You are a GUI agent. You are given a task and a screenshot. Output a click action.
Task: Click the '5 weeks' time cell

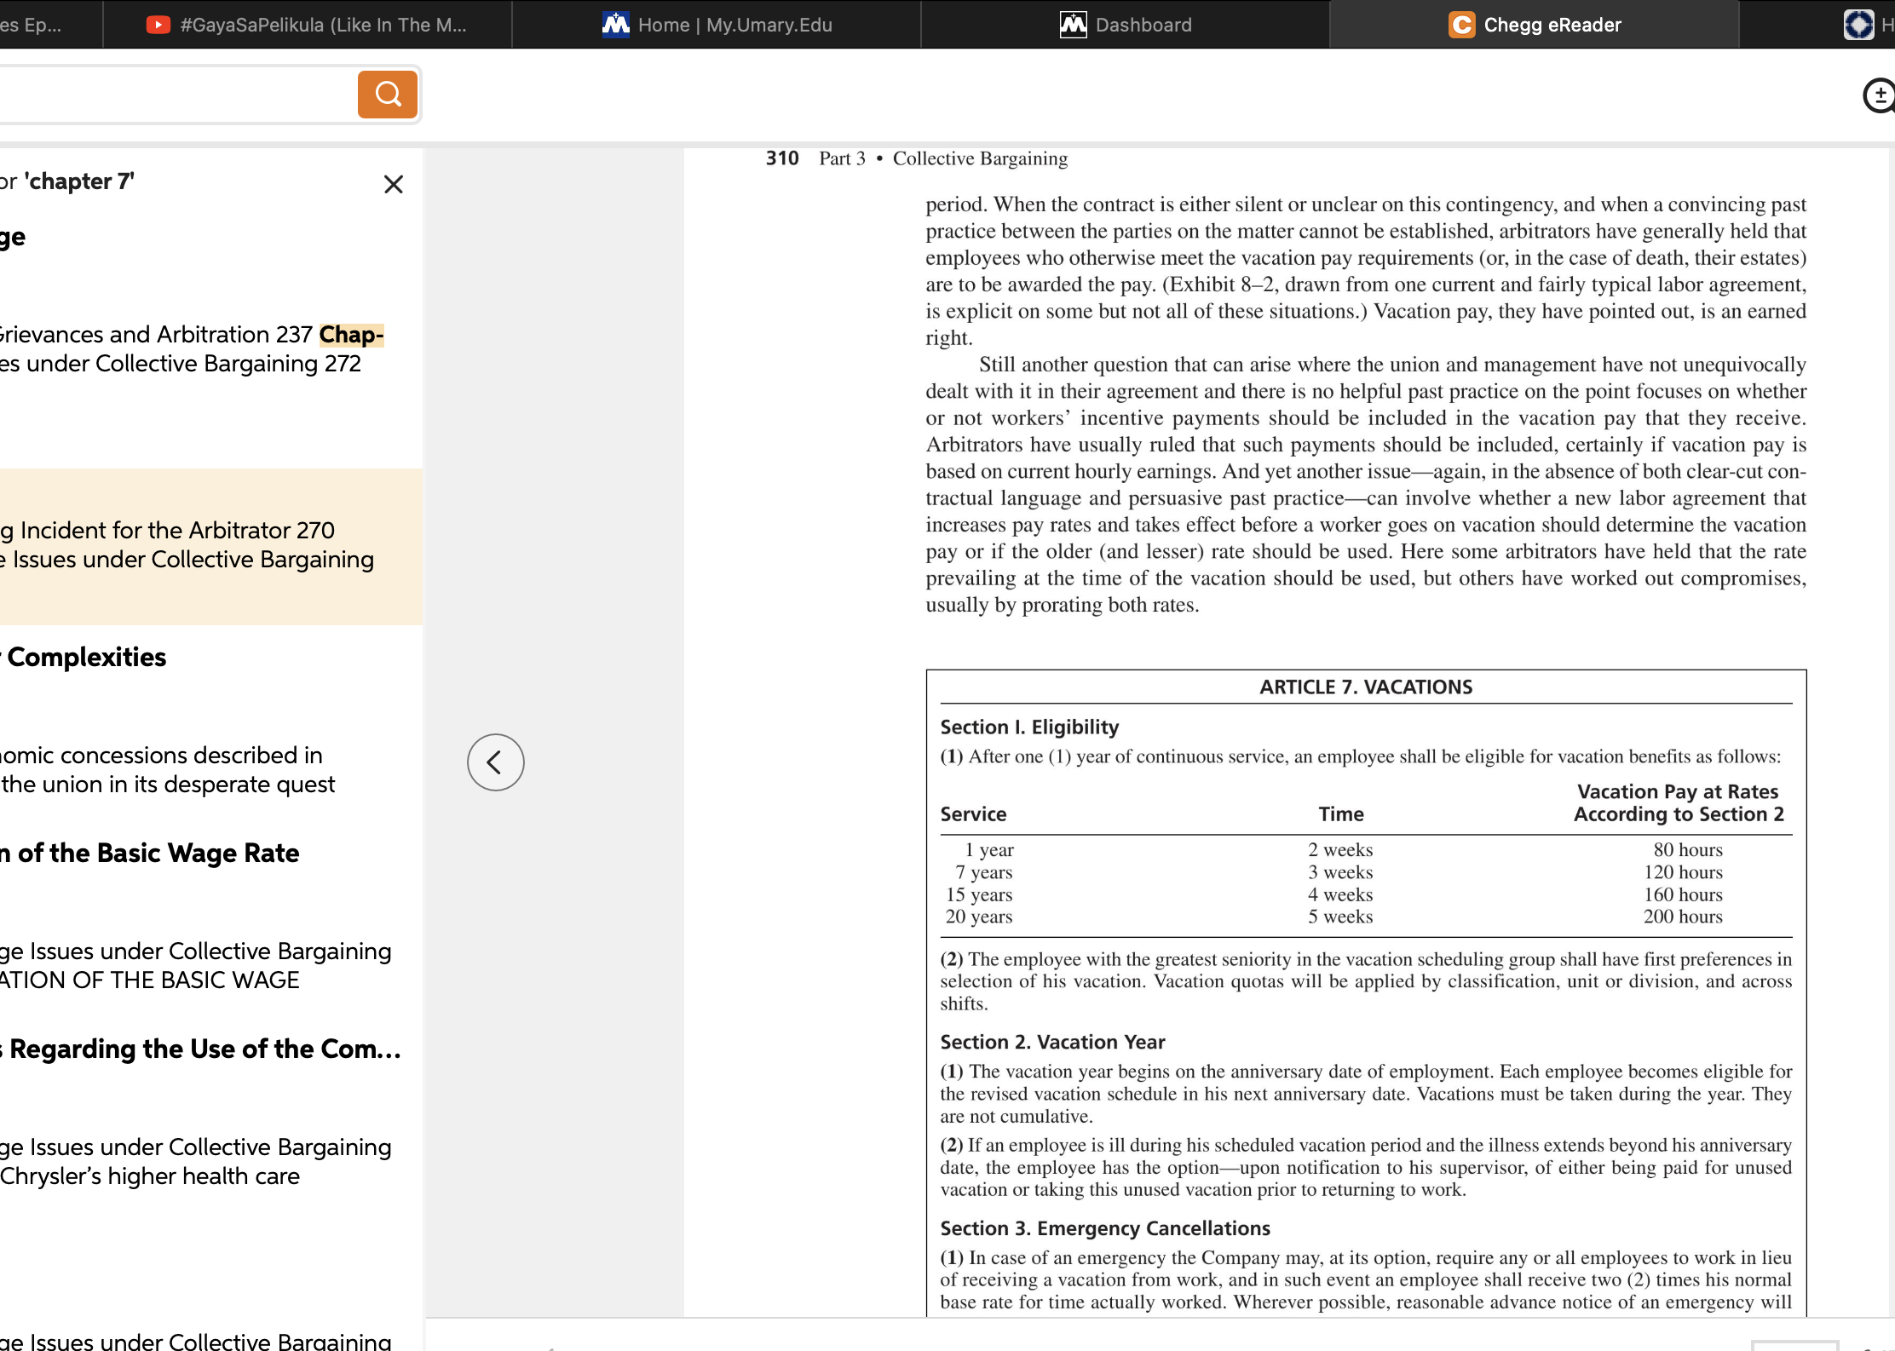point(1340,917)
